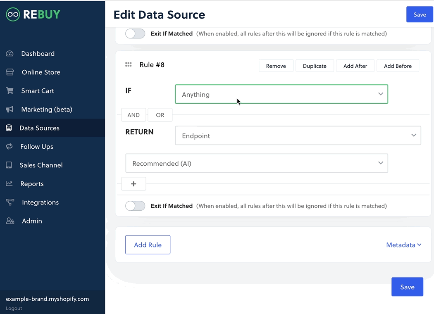The height and width of the screenshot is (314, 434).
Task: Open the IF condition dropdown showing Anything
Action: (x=281, y=94)
